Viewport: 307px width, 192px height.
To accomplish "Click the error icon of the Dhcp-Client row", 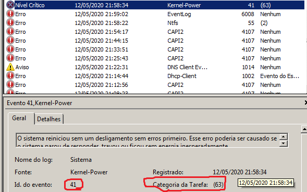I will pos(10,75).
